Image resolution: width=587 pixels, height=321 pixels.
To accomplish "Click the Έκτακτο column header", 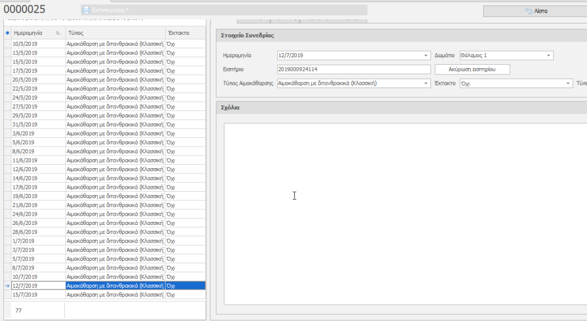I will (183, 33).
